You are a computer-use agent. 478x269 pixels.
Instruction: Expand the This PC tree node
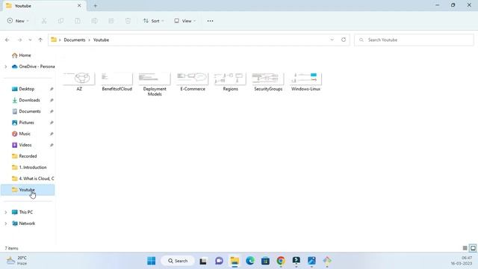[x=6, y=212]
